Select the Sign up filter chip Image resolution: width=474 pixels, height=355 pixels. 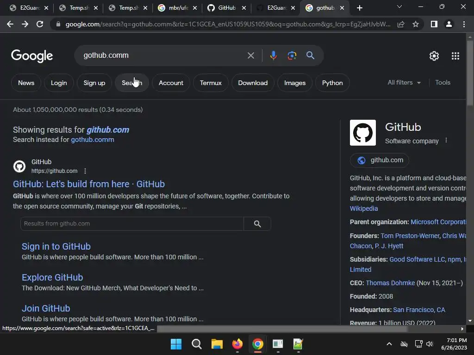(x=94, y=83)
